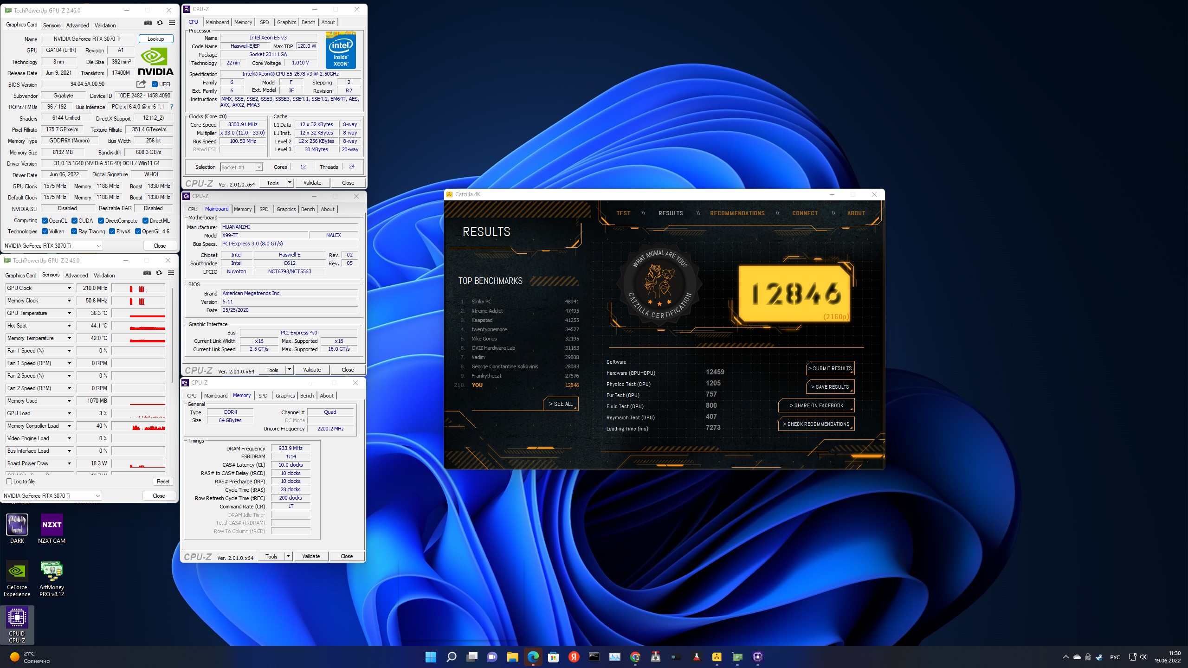The image size is (1188, 668).
Task: Open the ArtMoney PRO desktop shortcut
Action: (x=52, y=578)
